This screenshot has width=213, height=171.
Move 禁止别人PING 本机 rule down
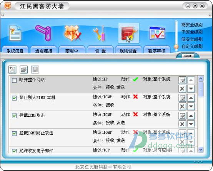pos(191,106)
